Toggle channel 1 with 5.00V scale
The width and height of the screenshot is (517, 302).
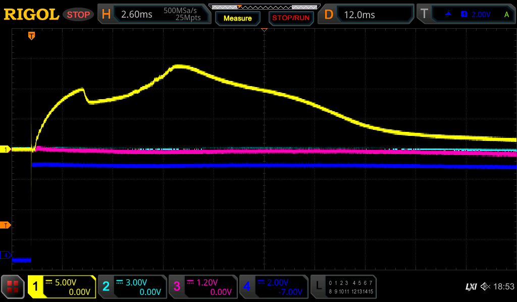click(62, 287)
